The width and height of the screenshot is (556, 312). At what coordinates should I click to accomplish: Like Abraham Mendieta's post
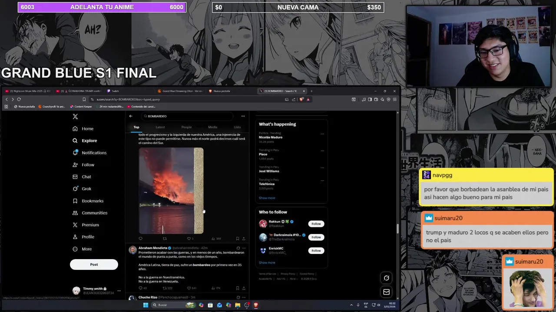[192, 288]
